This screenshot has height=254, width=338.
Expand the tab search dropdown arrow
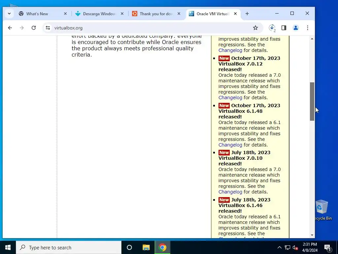9,14
